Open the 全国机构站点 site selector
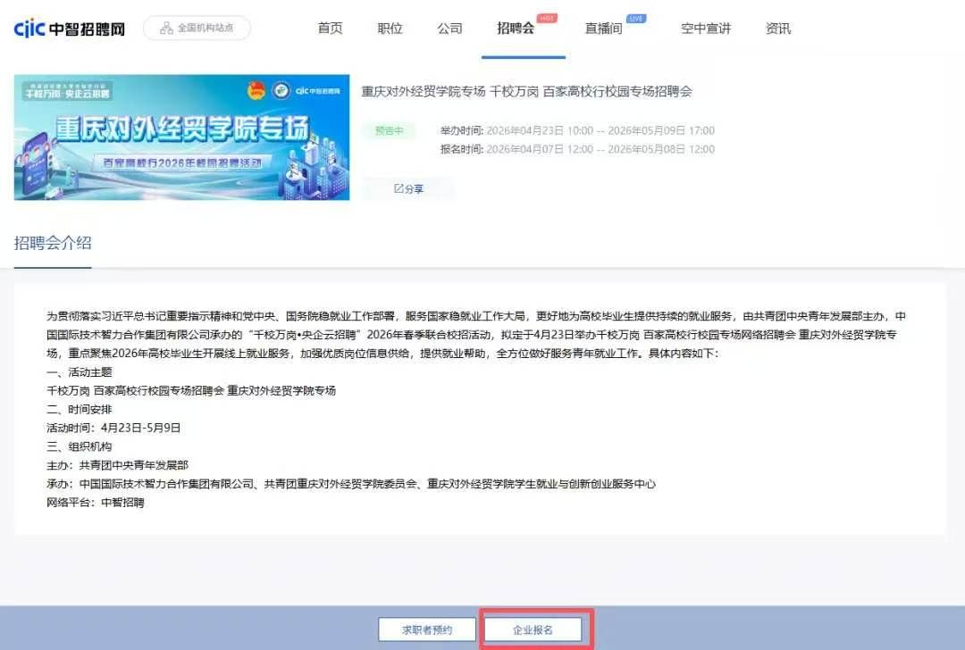The height and width of the screenshot is (650, 965). click(x=197, y=28)
